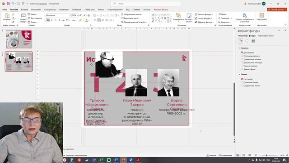Image resolution: width=289 pixels, height=163 pixels.
Task: Collapse the 'Заливка' section in Format Shape
Action: coord(239,48)
